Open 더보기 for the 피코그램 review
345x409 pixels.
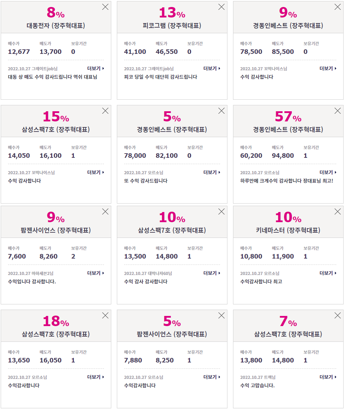pos(212,68)
